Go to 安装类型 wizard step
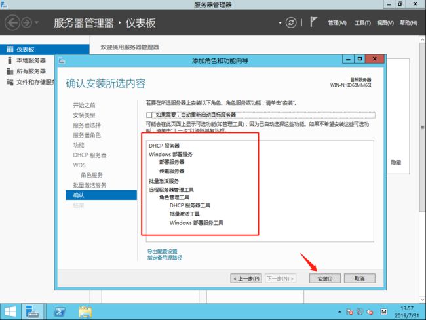Screen dimensions: 426x320 [x=85, y=115]
